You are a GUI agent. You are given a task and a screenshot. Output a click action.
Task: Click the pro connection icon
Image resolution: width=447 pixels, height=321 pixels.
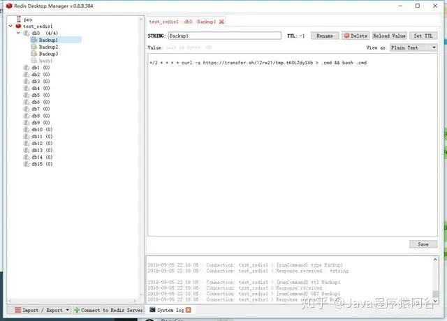19,19
